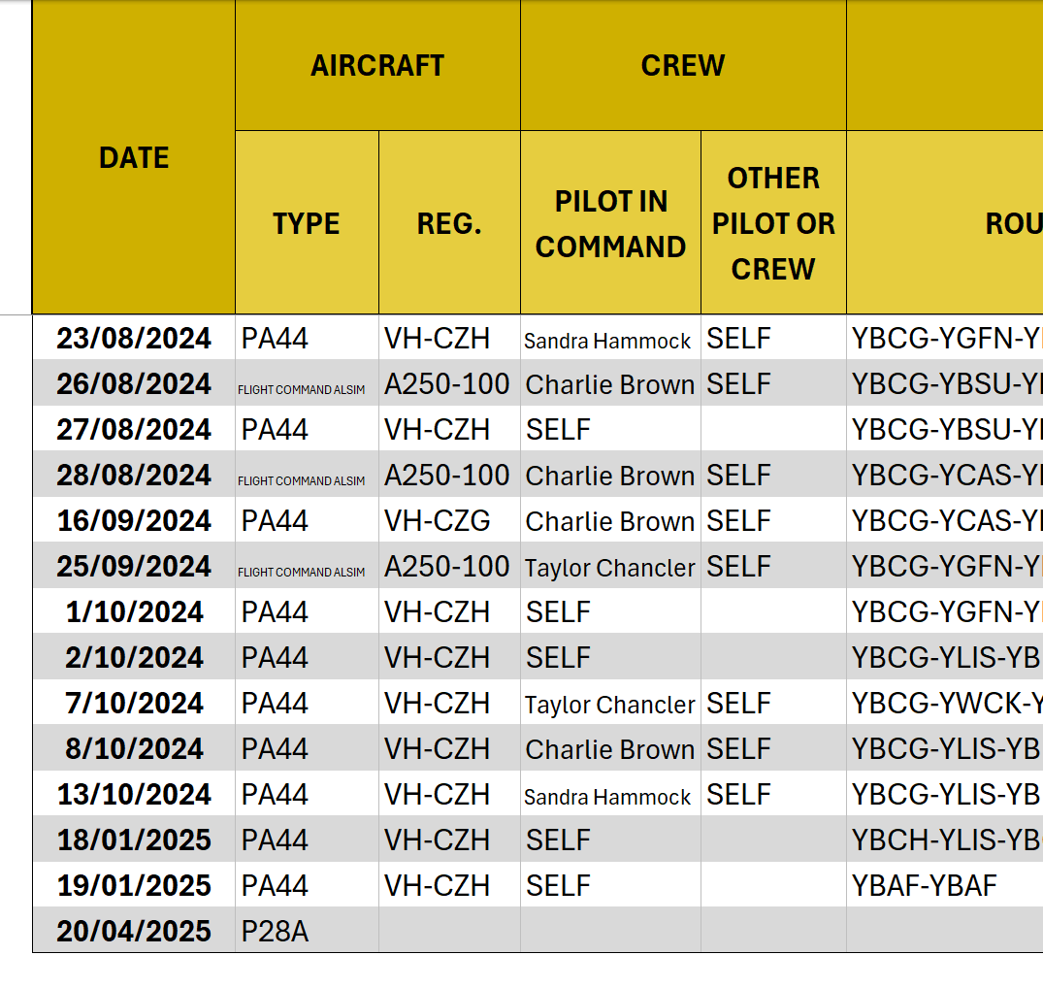
Task: Select OTHER PILOT OR CREW header
Action: tap(773, 223)
